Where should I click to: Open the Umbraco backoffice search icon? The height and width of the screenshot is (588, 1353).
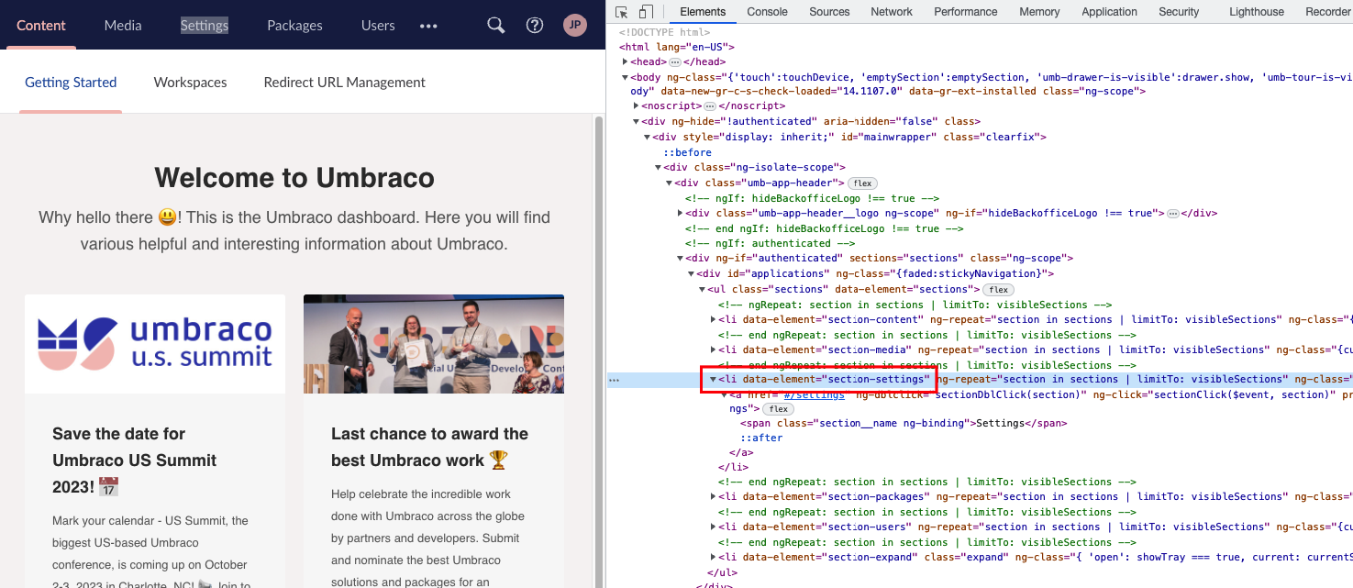click(496, 26)
